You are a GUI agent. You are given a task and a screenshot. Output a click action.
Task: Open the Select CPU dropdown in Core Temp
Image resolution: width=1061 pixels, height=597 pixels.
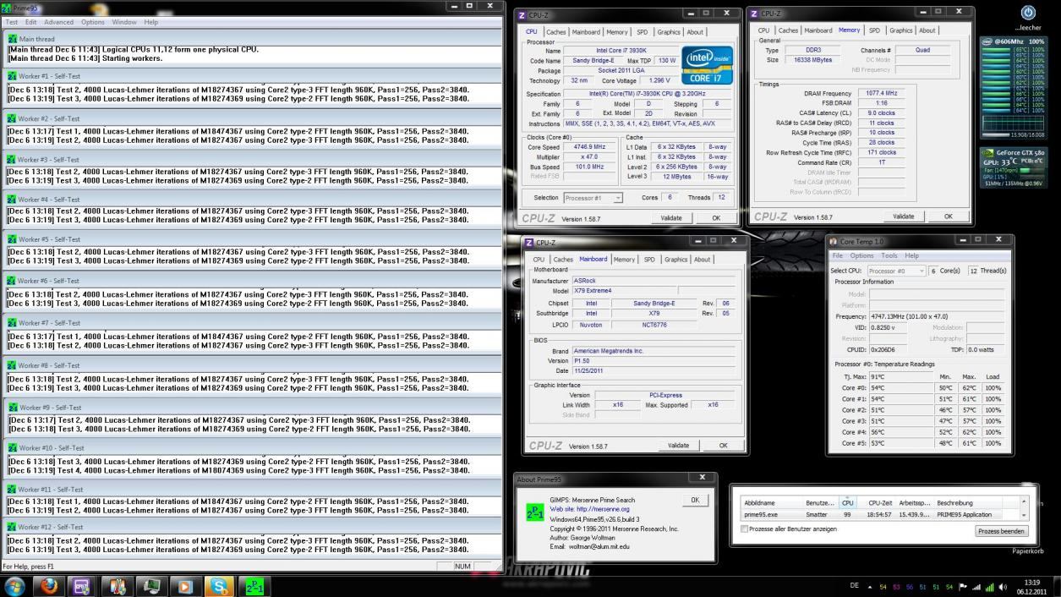[895, 271]
